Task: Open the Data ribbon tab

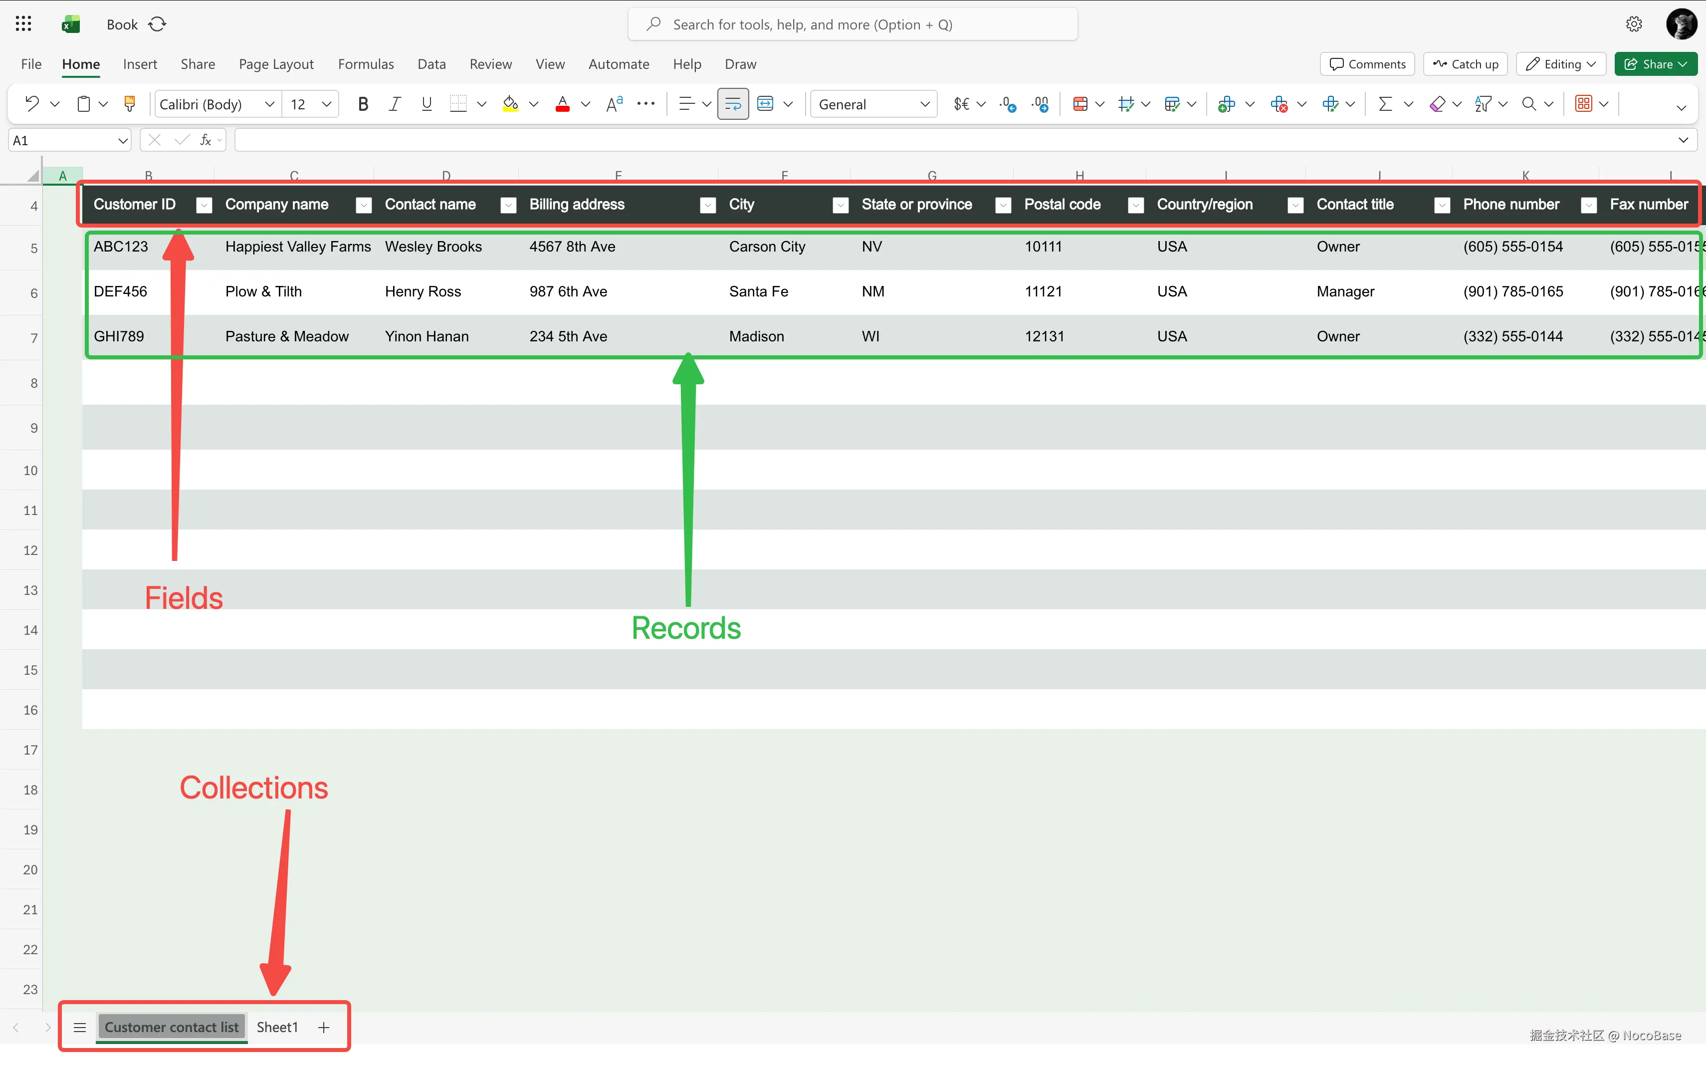Action: coord(431,63)
